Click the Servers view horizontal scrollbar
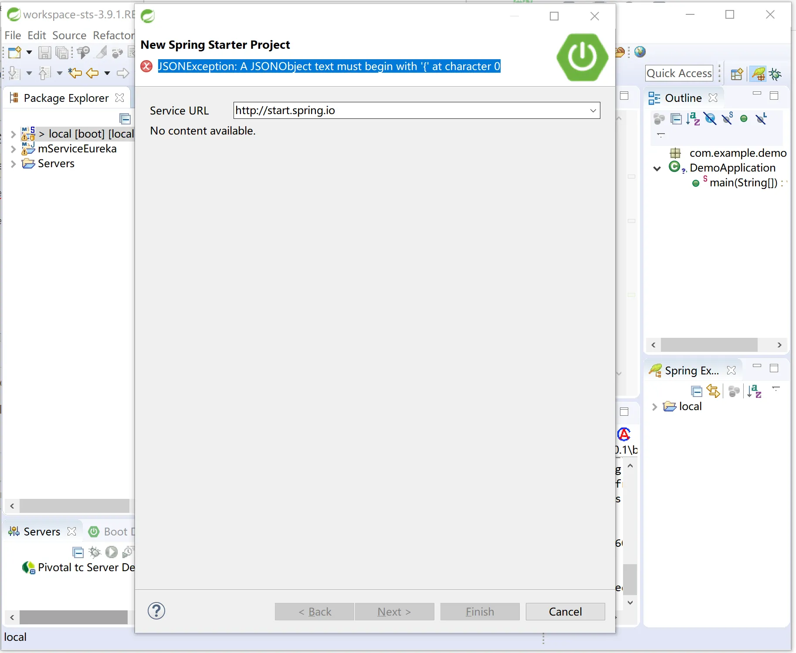The width and height of the screenshot is (796, 653). (74, 617)
